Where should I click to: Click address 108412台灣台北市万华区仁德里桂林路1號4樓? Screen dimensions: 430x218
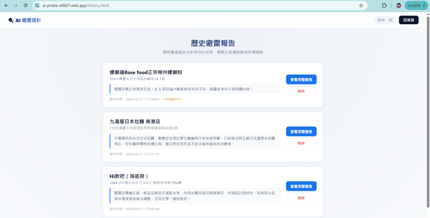[145, 183]
